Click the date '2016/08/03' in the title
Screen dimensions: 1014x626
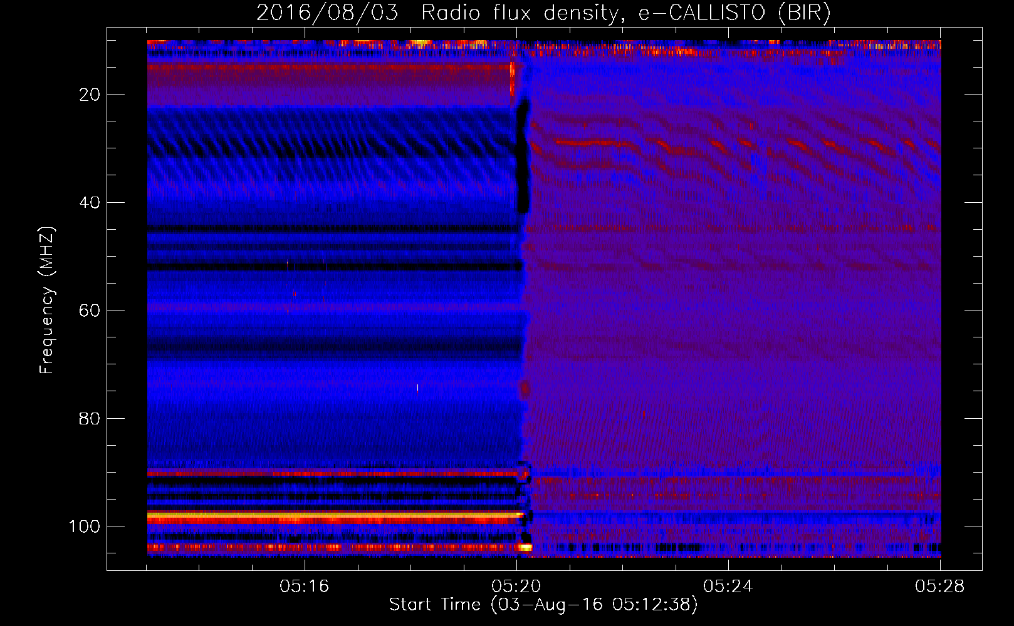[x=327, y=13]
